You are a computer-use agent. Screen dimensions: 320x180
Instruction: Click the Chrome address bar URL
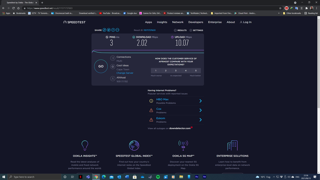click(50, 8)
